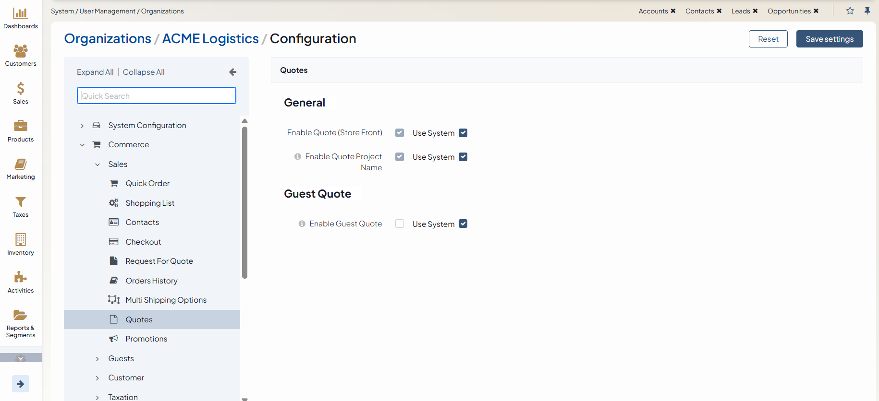This screenshot has width=879, height=401.
Task: Select Request For Quote in tree
Action: [159, 261]
